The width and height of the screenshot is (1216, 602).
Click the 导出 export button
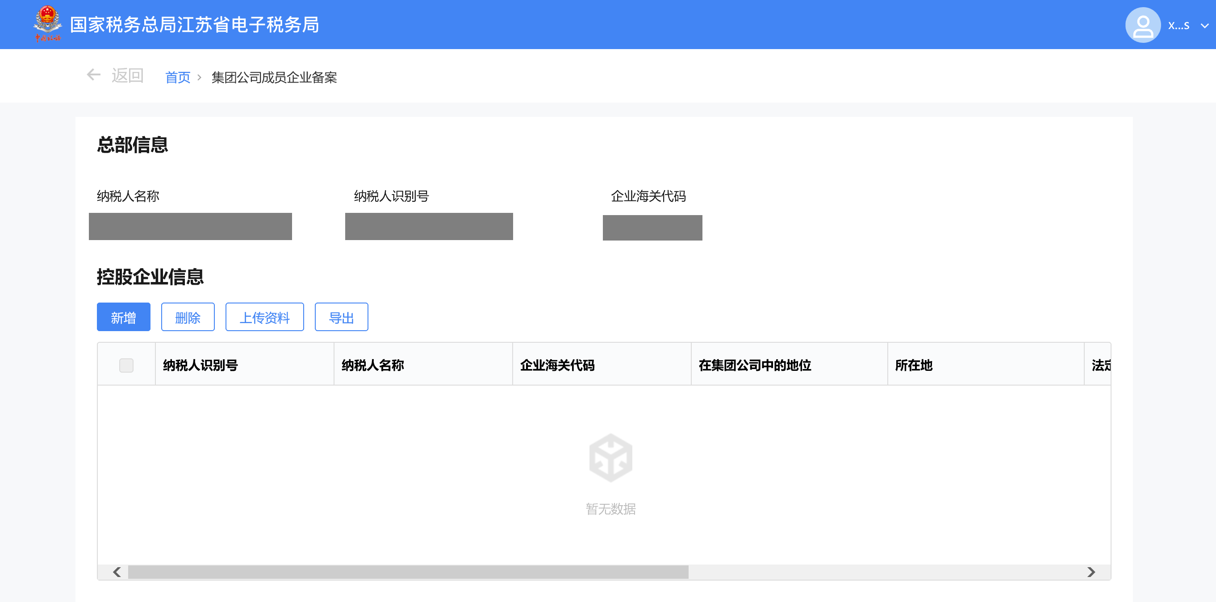pyautogui.click(x=341, y=317)
